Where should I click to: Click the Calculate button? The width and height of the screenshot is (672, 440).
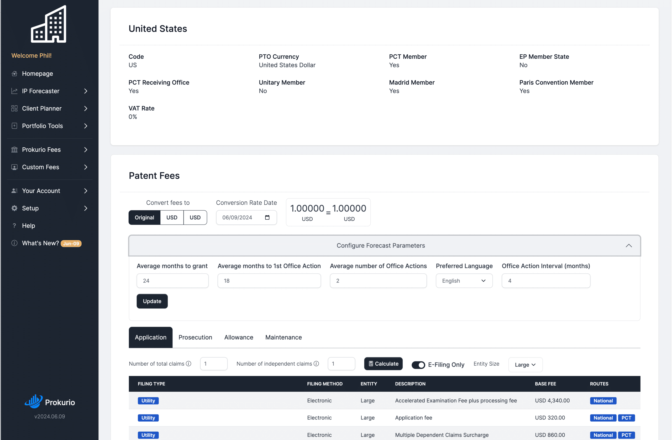[383, 364]
